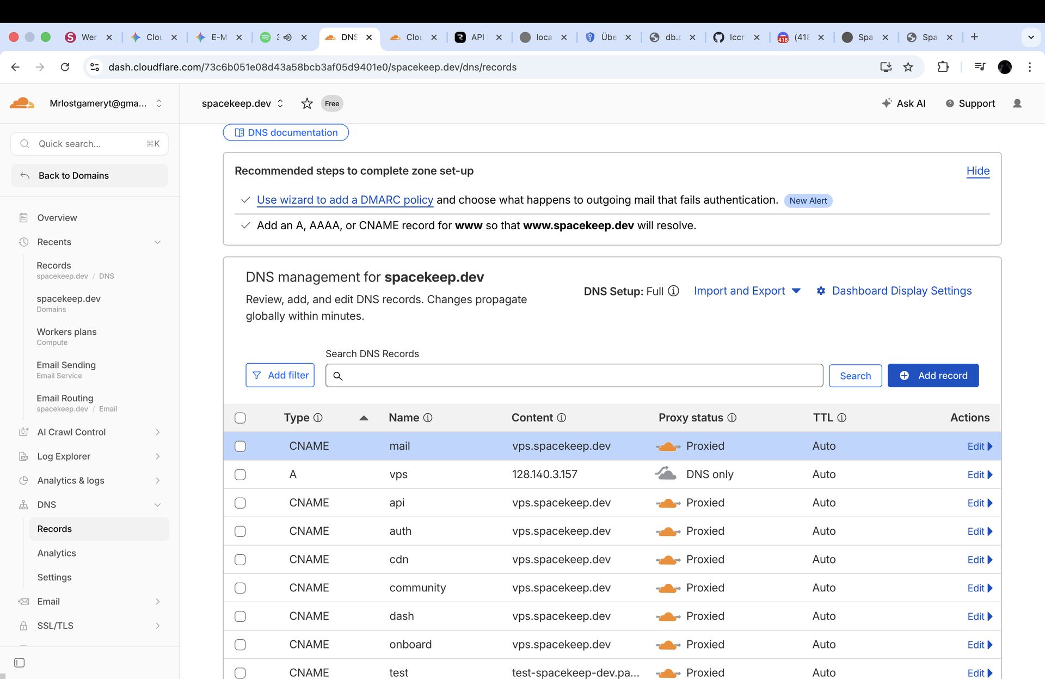Star the spacekeep.dev domain
The image size is (1045, 679).
(307, 103)
